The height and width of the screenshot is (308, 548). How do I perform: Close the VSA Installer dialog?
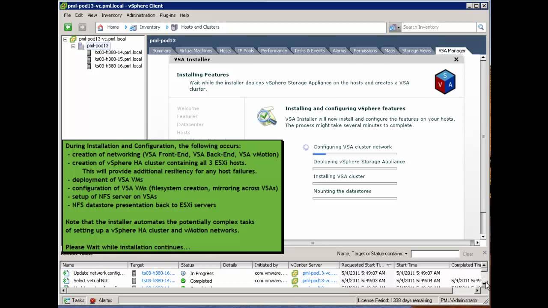(456, 59)
